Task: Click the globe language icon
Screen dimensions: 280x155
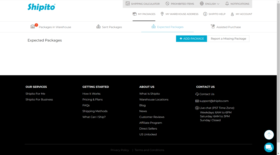Action: point(202,4)
